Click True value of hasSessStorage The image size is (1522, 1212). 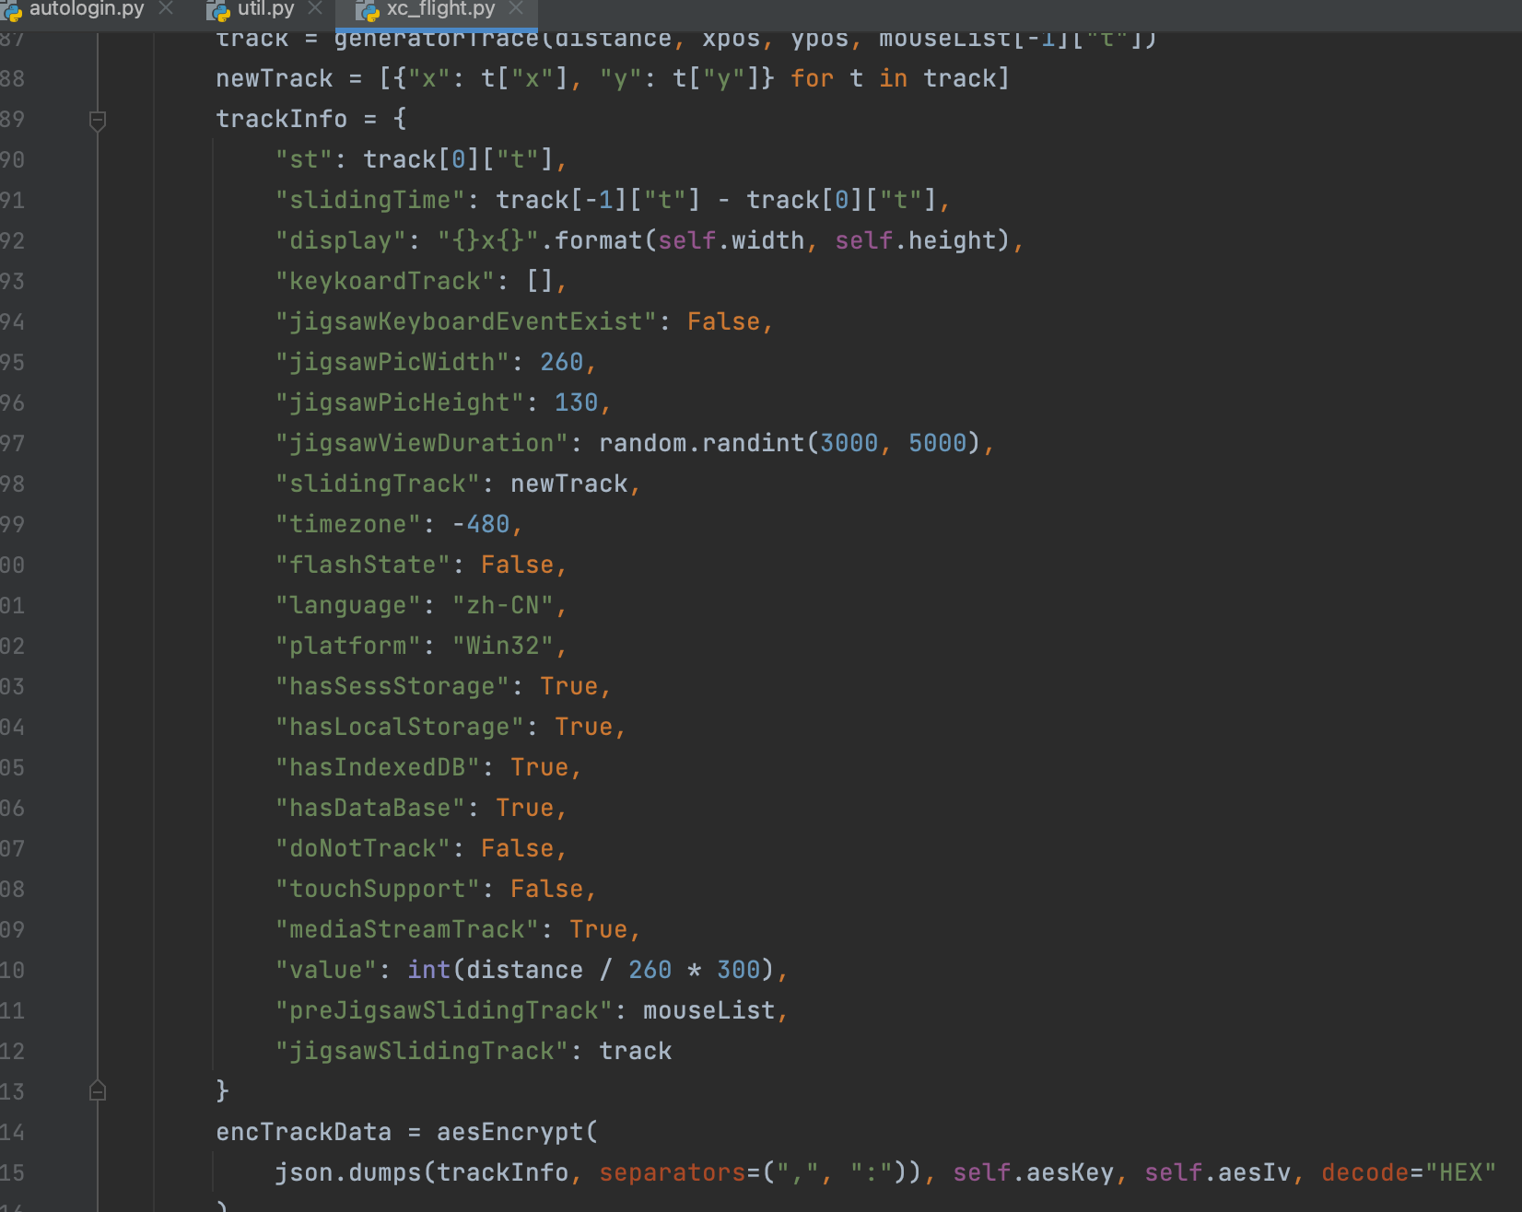tap(569, 686)
